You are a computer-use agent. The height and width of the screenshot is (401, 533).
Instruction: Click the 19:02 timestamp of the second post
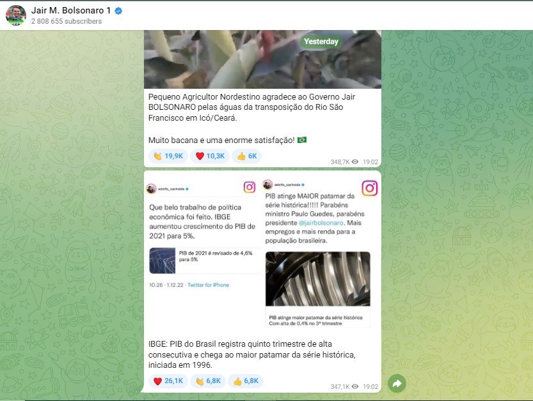click(x=370, y=386)
